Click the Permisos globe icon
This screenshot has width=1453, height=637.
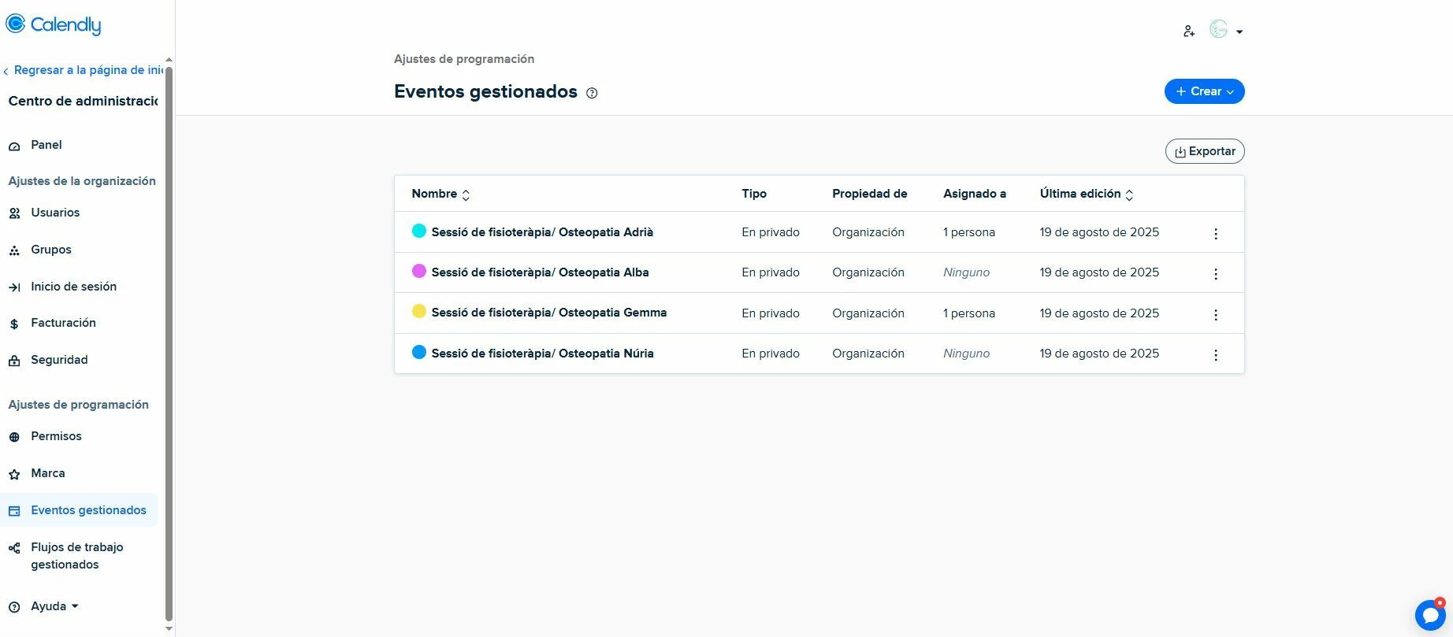14,437
